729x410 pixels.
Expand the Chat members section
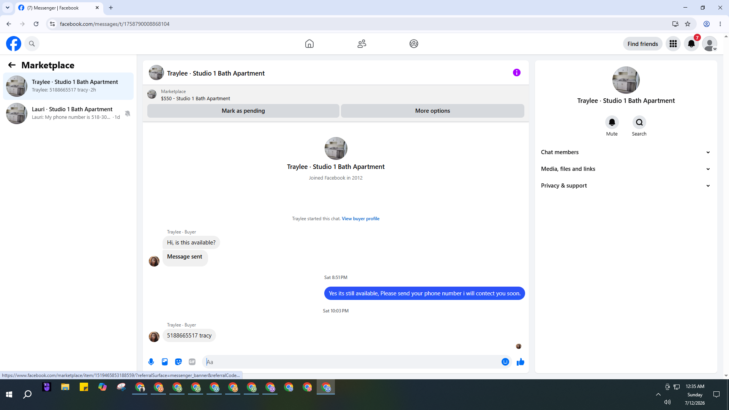coord(626,152)
